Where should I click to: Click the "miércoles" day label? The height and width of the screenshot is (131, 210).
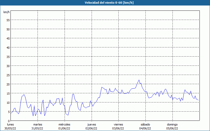[x=64, y=124]
